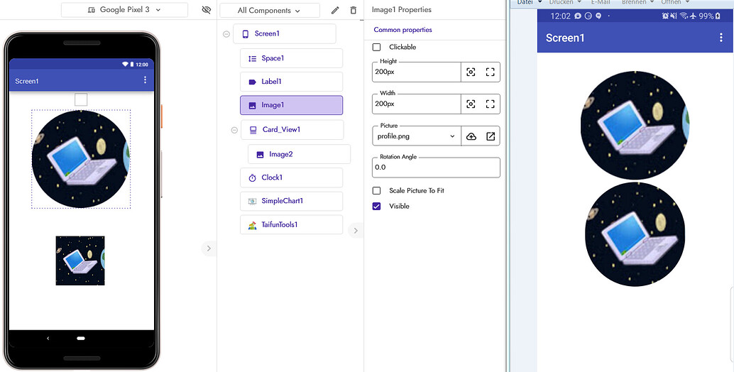Enable Scale Picture To Fit checkbox
Viewport: 734px width, 372px height.
point(377,191)
